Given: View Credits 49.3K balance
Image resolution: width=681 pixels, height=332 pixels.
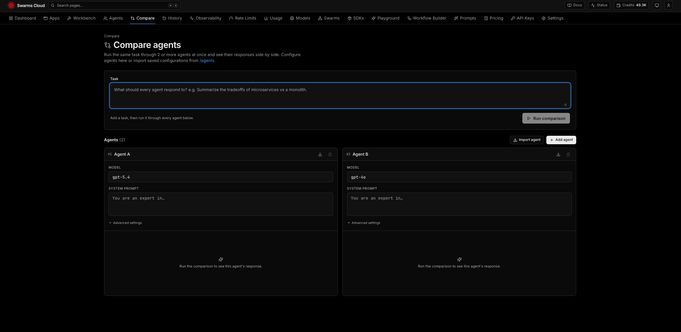Looking at the screenshot, I should click(x=631, y=5).
